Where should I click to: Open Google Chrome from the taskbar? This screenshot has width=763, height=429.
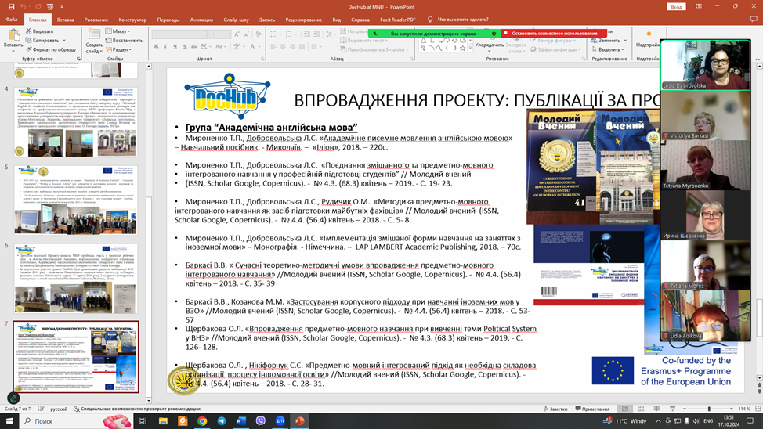click(x=202, y=421)
